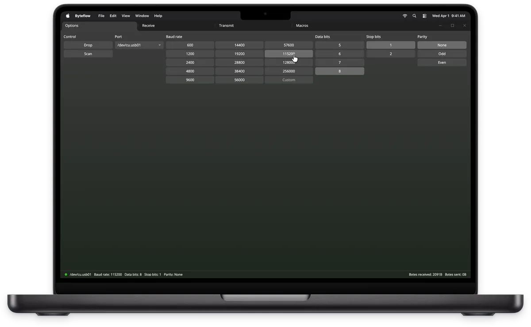The height and width of the screenshot is (327, 531).
Task: Click the 'Port' section heading
Action: (118, 37)
